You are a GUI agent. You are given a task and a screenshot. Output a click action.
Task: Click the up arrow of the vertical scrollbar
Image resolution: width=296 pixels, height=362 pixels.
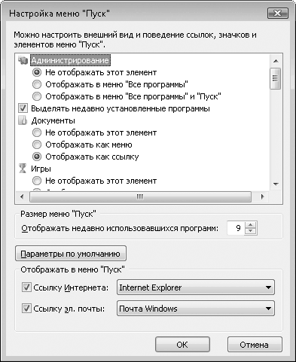coord(276,61)
